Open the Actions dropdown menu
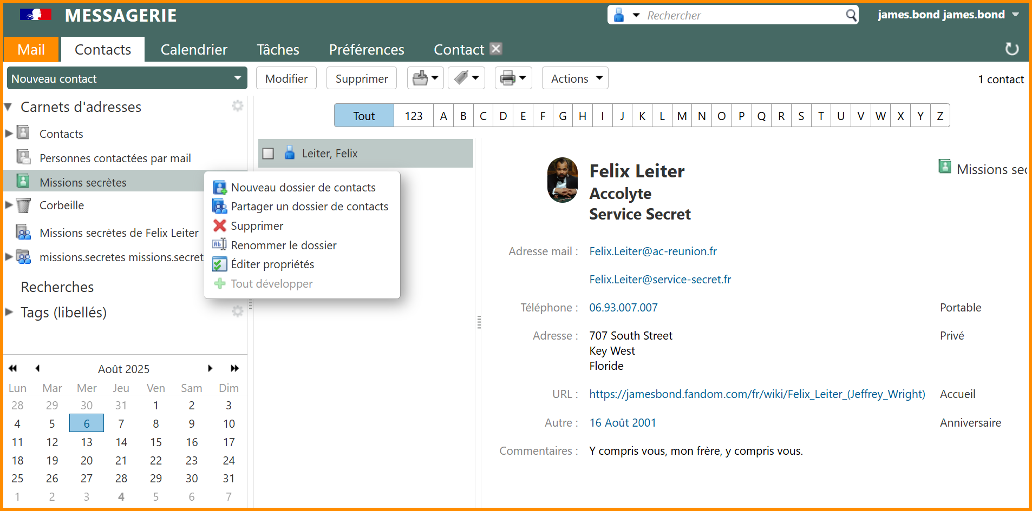The image size is (1032, 511). coord(575,78)
